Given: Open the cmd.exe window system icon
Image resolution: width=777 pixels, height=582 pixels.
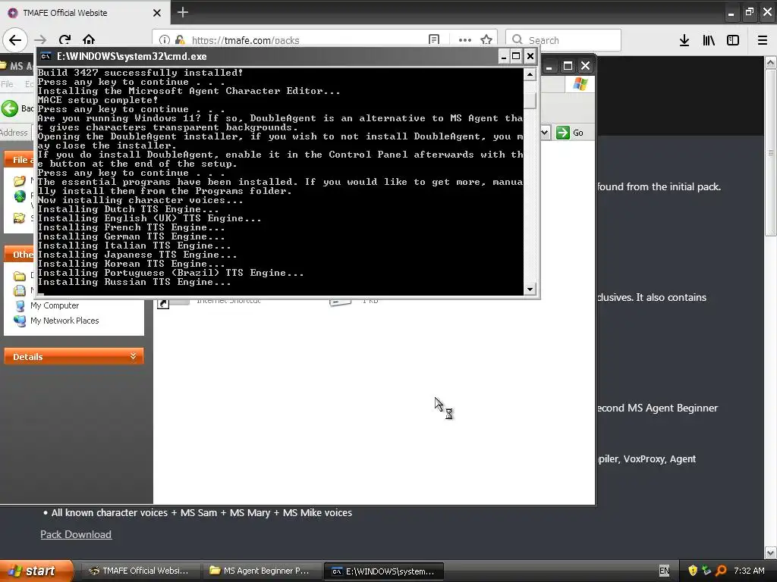Looking at the screenshot, I should click(x=46, y=56).
